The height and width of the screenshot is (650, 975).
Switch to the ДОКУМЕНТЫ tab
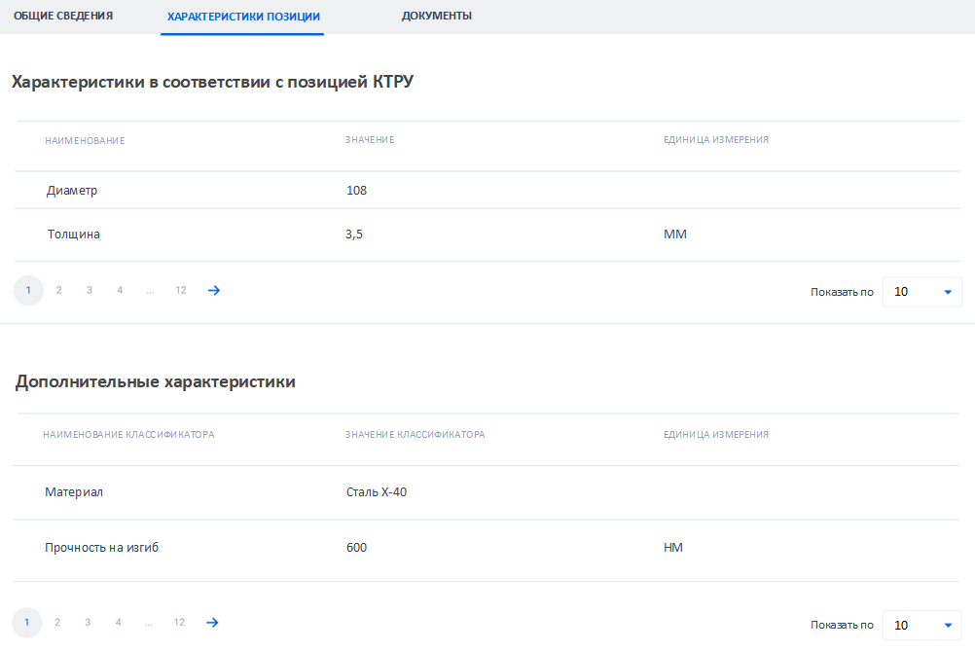pos(437,16)
